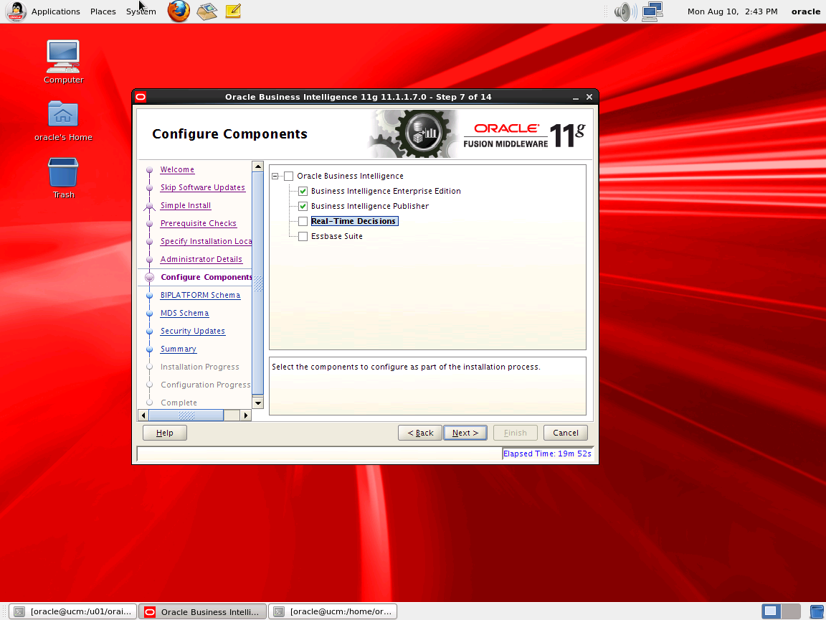The width and height of the screenshot is (826, 620).
Task: Minimize the installer window
Action: click(x=575, y=98)
